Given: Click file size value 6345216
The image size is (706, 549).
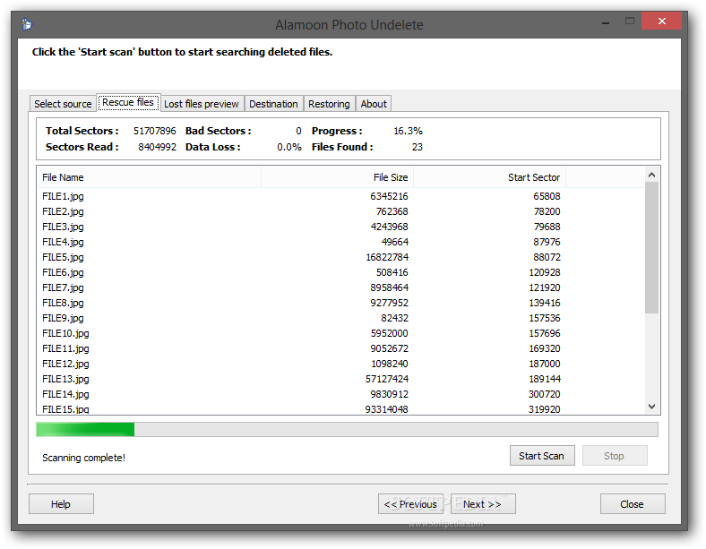Looking at the screenshot, I should [x=389, y=196].
